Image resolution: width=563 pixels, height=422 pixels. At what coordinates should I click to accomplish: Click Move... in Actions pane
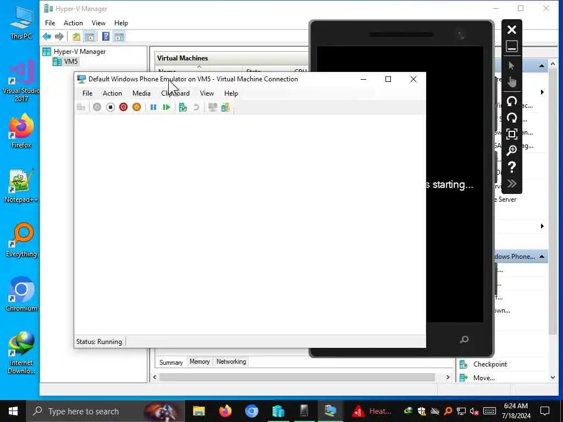(x=484, y=378)
